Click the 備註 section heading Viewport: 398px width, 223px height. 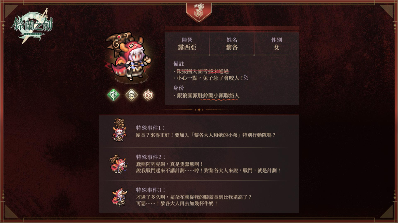coord(179,64)
